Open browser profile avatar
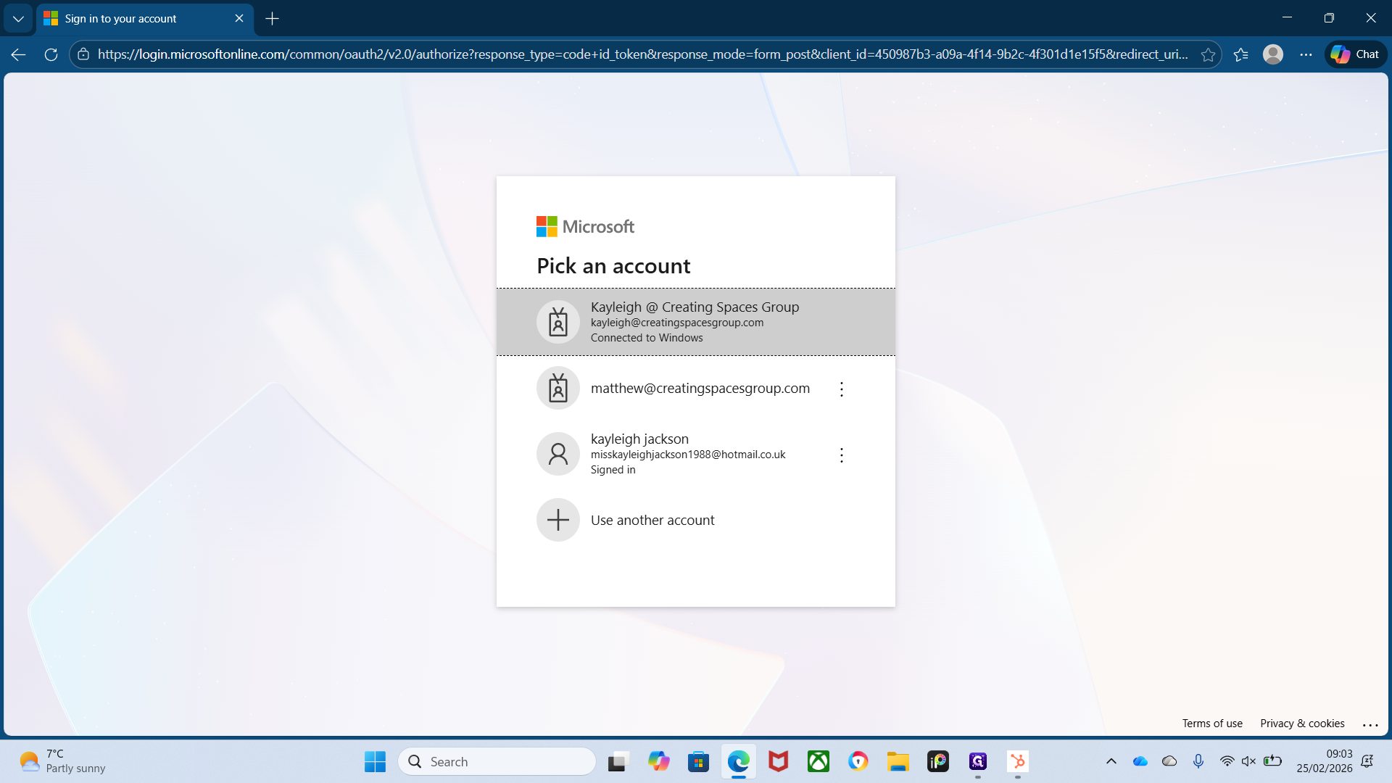 click(x=1273, y=54)
